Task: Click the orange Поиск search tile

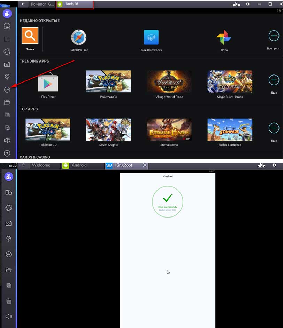Action: [30, 36]
